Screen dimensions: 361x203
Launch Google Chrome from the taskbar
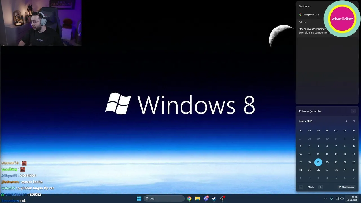189,198
